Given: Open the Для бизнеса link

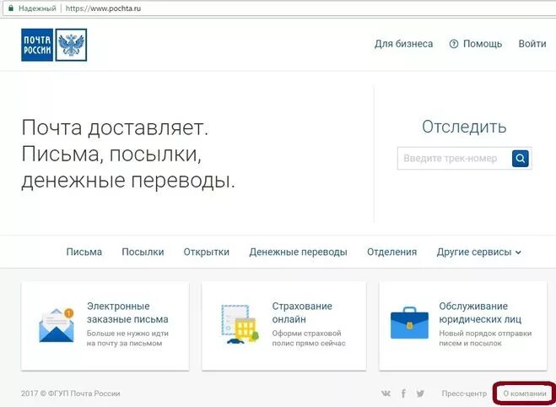Looking at the screenshot, I should [x=403, y=44].
